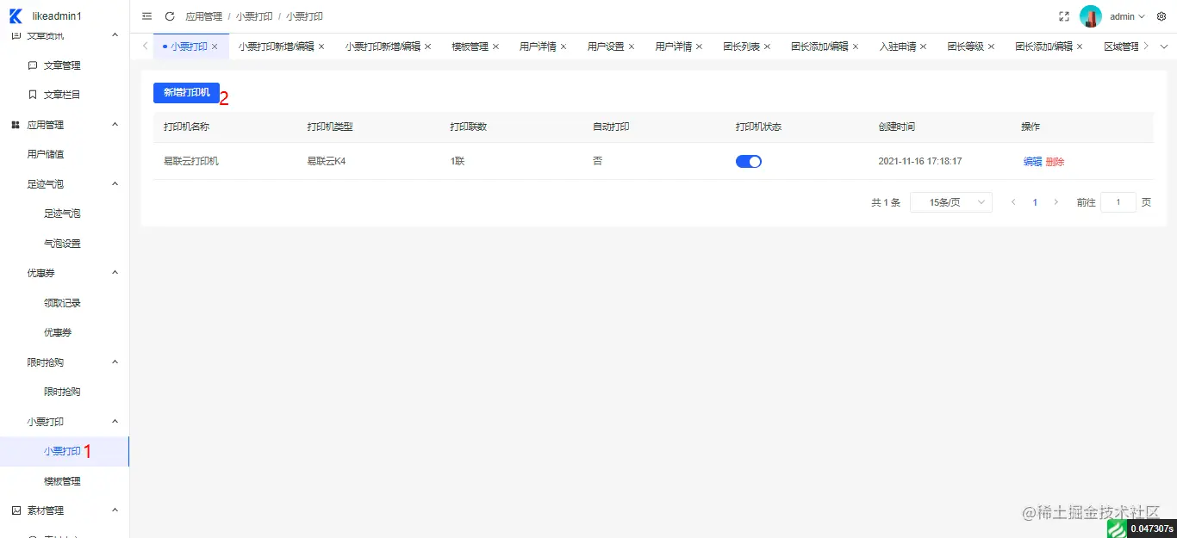Open 用户储值 in the sidebar

click(x=46, y=154)
